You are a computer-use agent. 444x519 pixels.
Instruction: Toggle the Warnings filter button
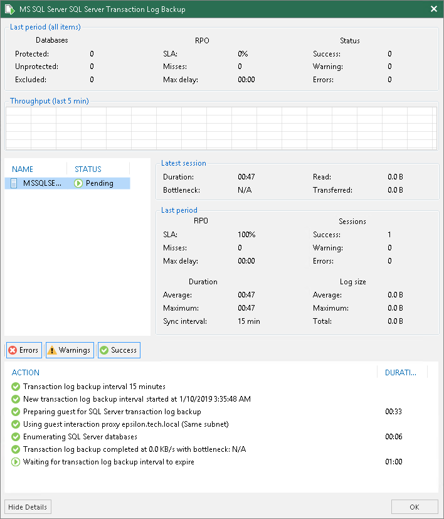tap(70, 350)
